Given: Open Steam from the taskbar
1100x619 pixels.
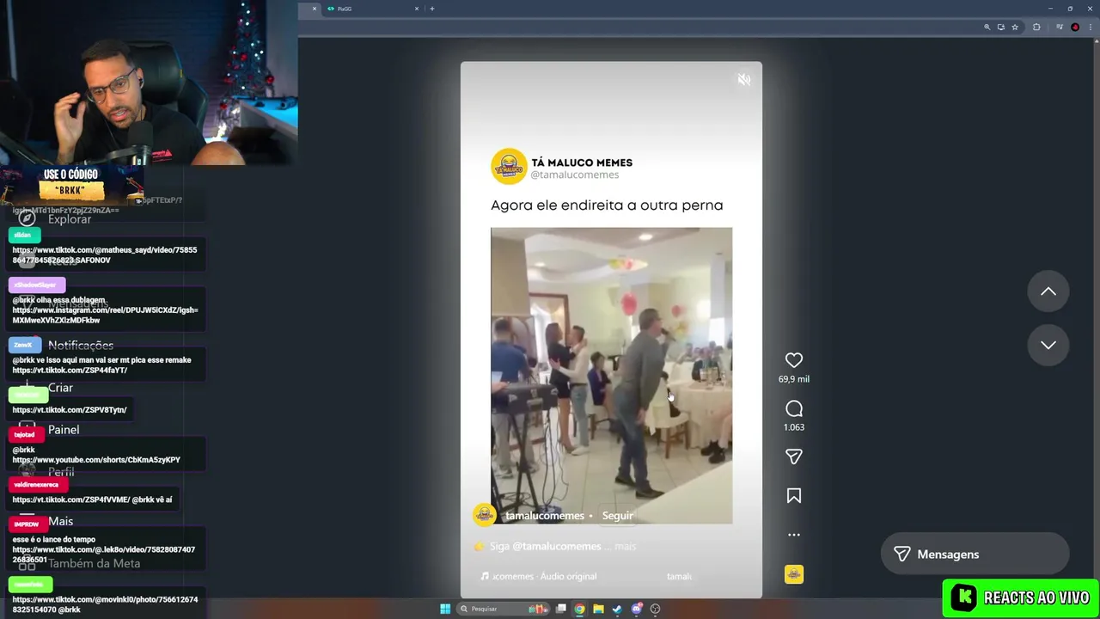Looking at the screenshot, I should [x=617, y=609].
